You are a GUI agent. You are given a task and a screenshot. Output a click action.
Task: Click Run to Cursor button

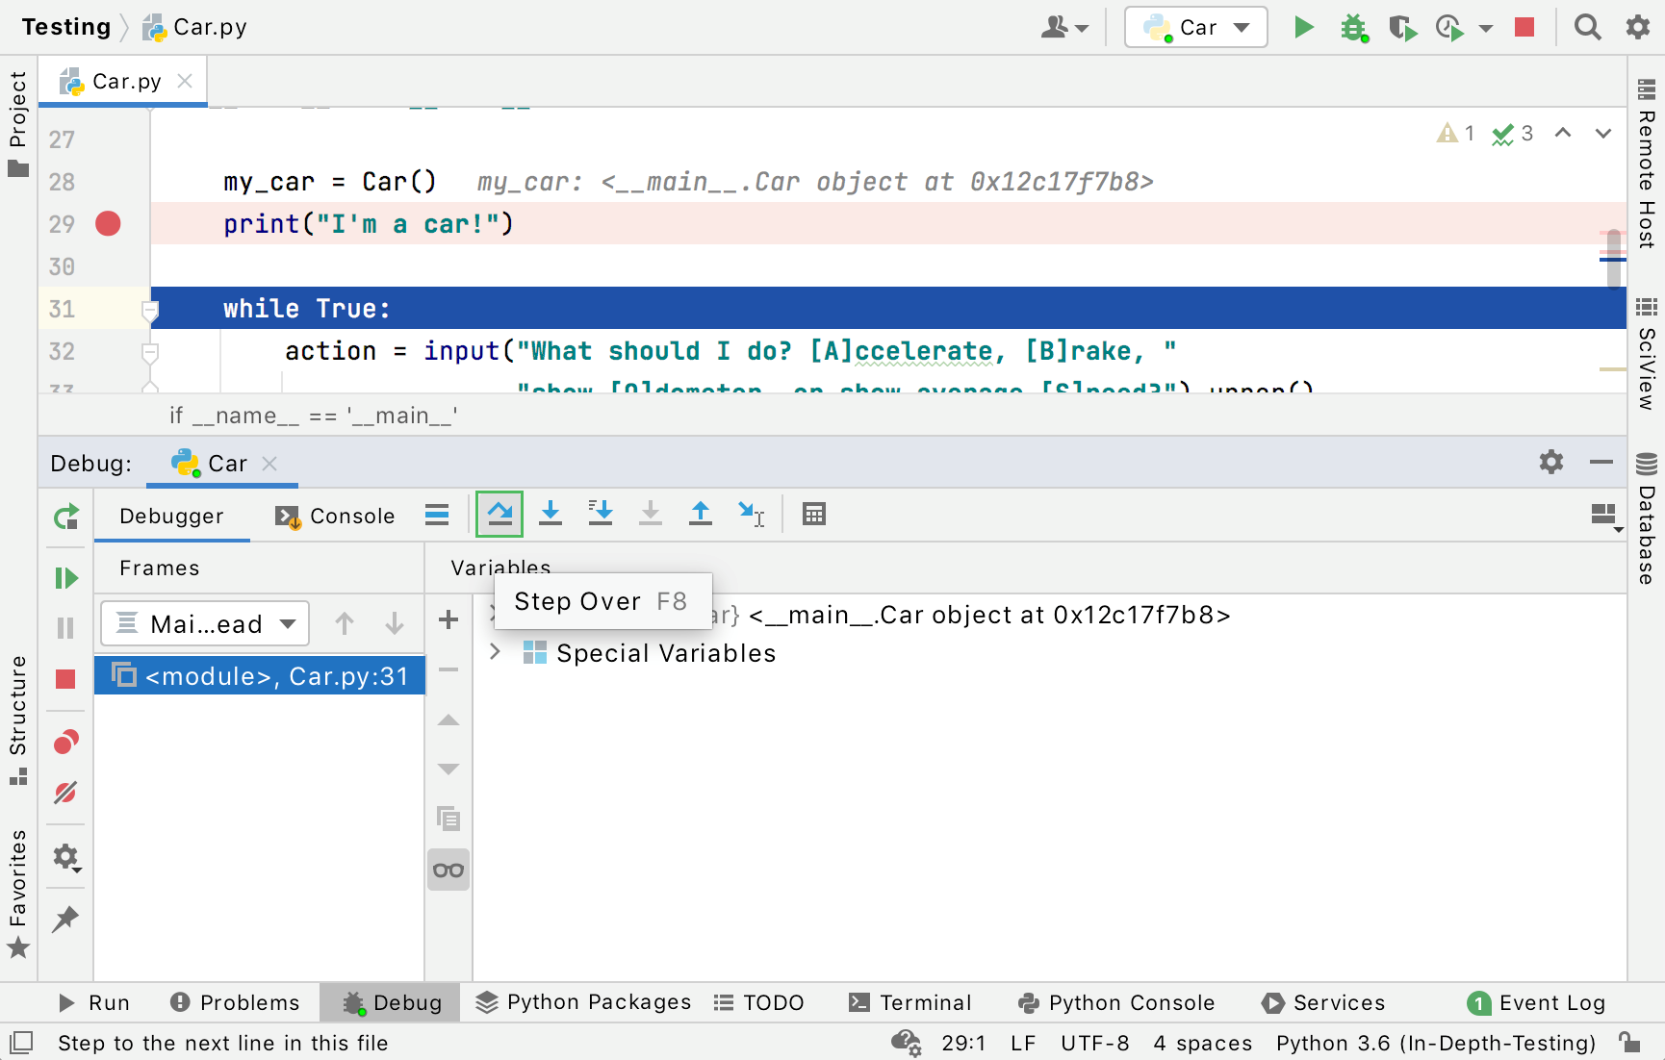click(751, 514)
